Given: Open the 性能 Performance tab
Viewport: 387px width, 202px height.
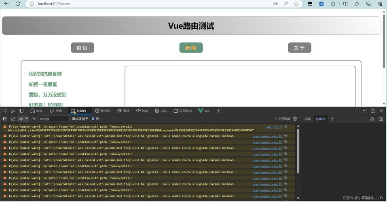Looking at the screenshot, I should tap(142, 111).
